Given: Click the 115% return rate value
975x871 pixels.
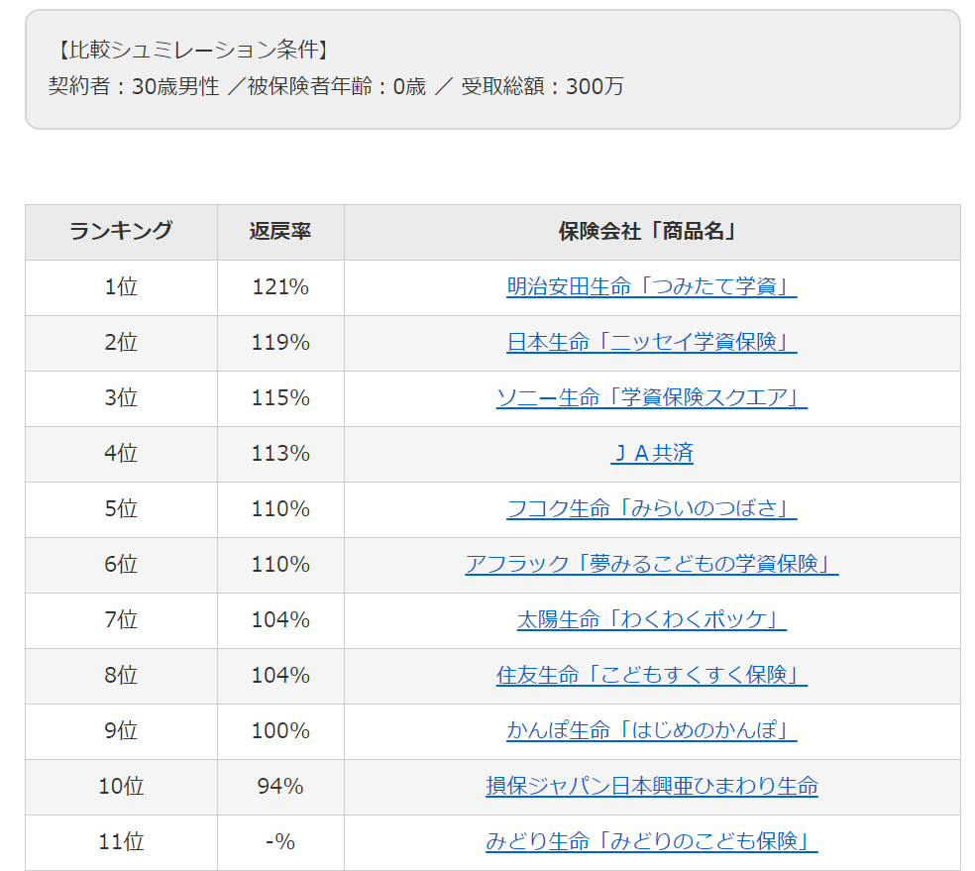Looking at the screenshot, I should click(280, 398).
